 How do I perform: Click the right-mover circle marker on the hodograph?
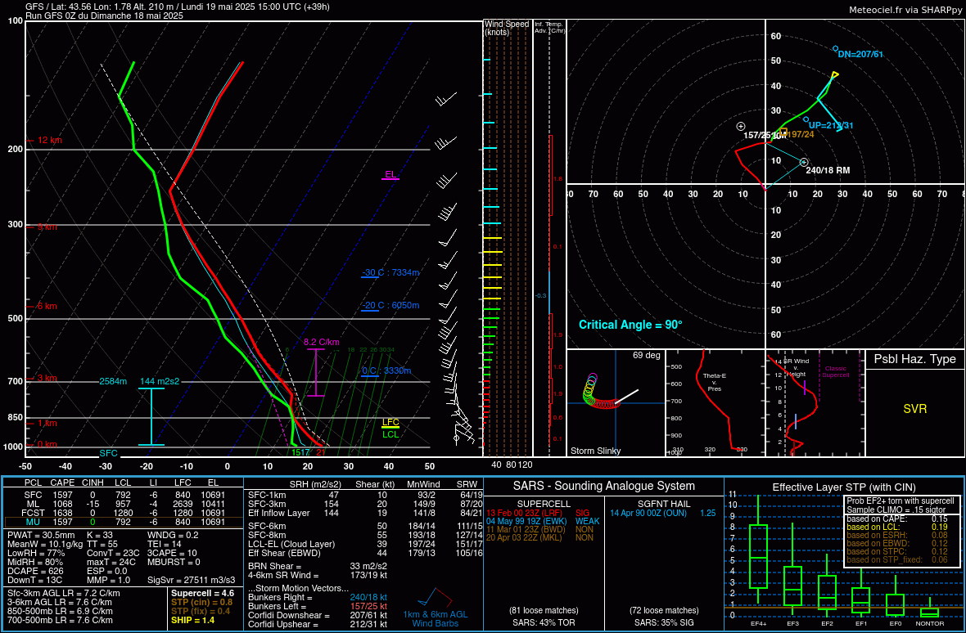click(x=803, y=163)
